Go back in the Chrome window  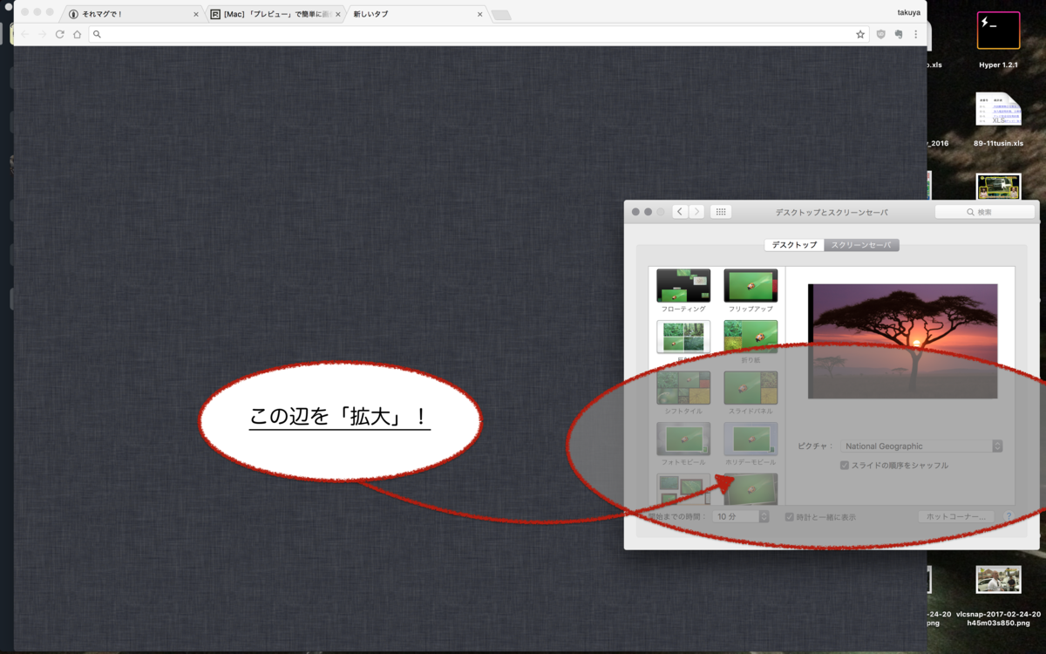tap(25, 34)
